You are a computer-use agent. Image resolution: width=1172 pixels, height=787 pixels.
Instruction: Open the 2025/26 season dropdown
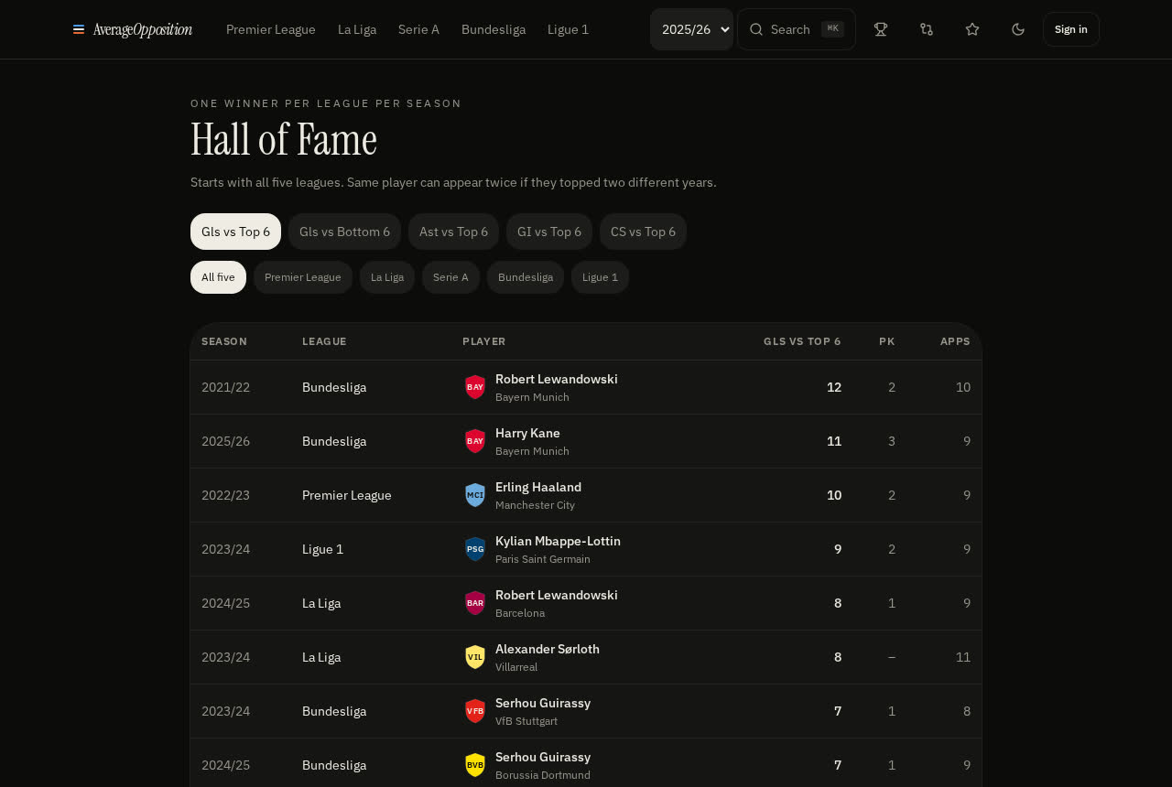[x=692, y=29]
